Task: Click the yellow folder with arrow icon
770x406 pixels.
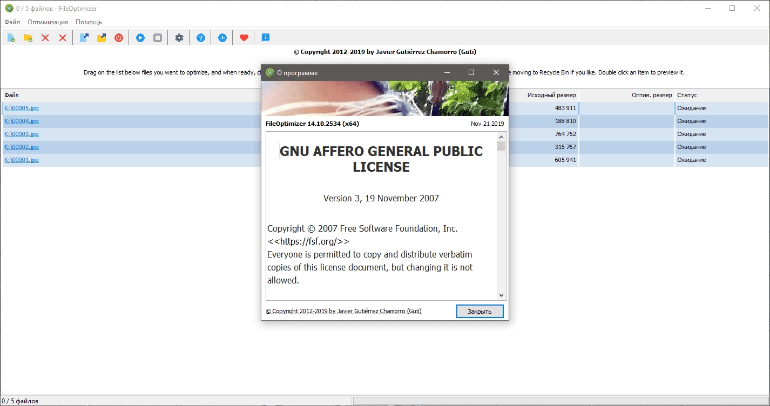Action: pyautogui.click(x=102, y=38)
